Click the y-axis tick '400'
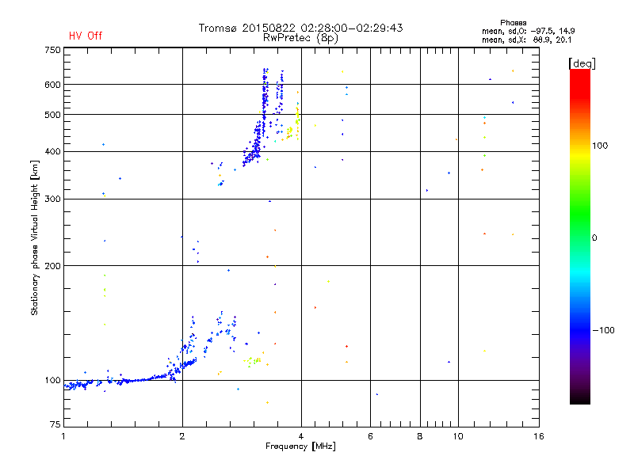This screenshot has height=475, width=634. pyautogui.click(x=52, y=152)
